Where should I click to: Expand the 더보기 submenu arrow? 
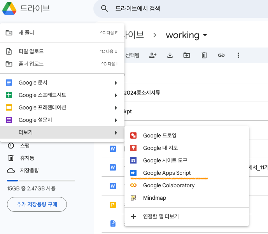(x=116, y=133)
